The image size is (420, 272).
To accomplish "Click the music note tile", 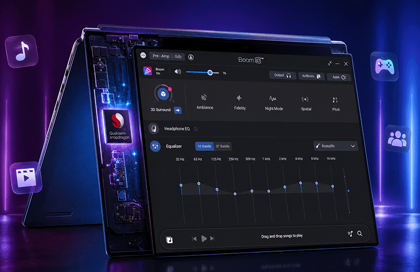I will pyautogui.click(x=21, y=51).
